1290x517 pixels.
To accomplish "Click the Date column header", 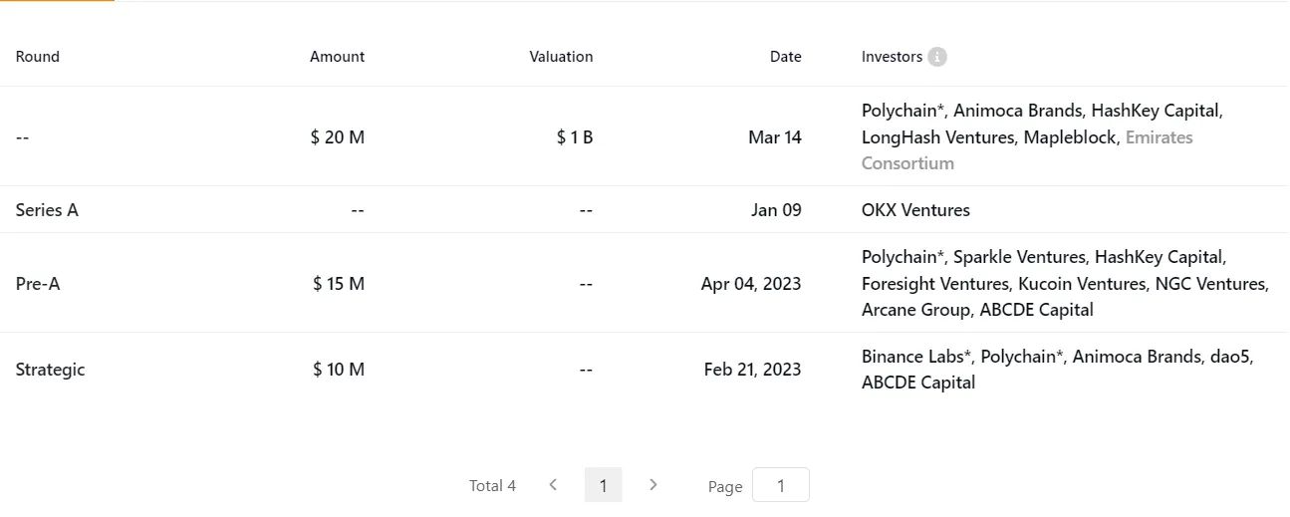I will [x=785, y=57].
